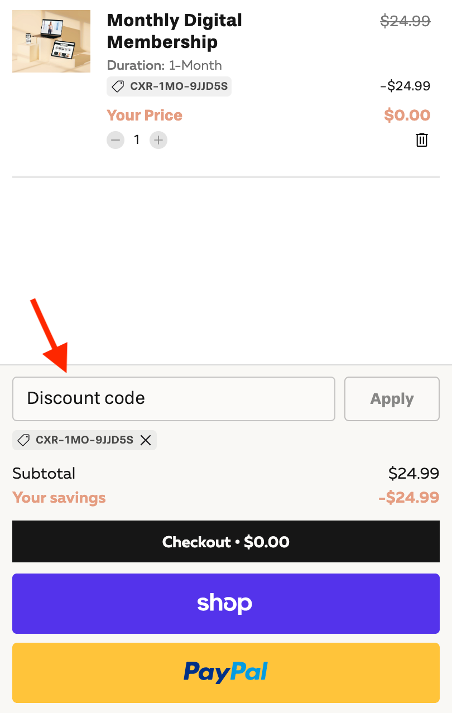Decrease quantity with the minus button

[116, 140]
